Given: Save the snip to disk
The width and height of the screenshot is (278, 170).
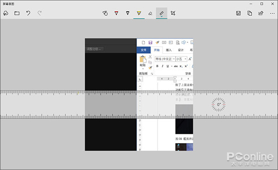Looking at the screenshot, I should pyautogui.click(x=238, y=13).
